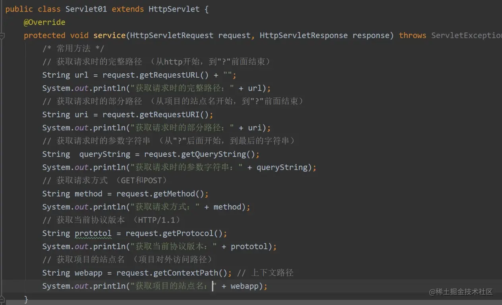Click the HttpServletResponse parameter type
Screen dimensions: 502x305
(303, 35)
